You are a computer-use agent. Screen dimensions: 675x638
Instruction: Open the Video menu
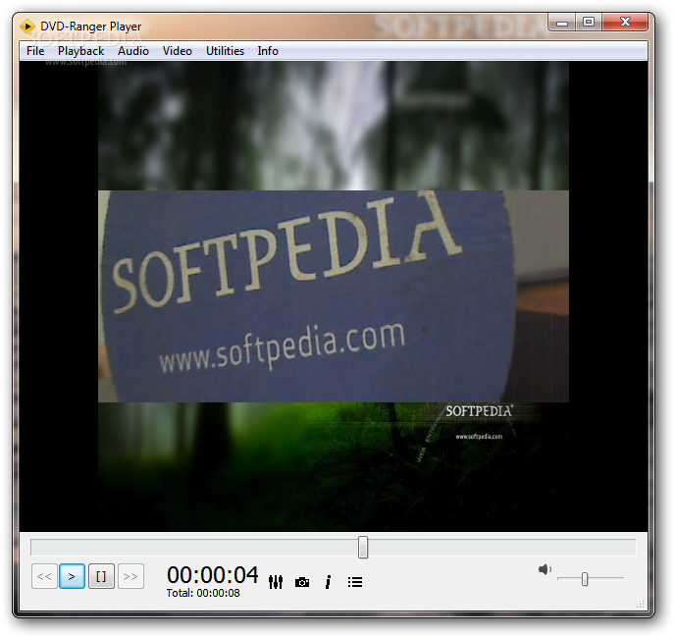178,51
